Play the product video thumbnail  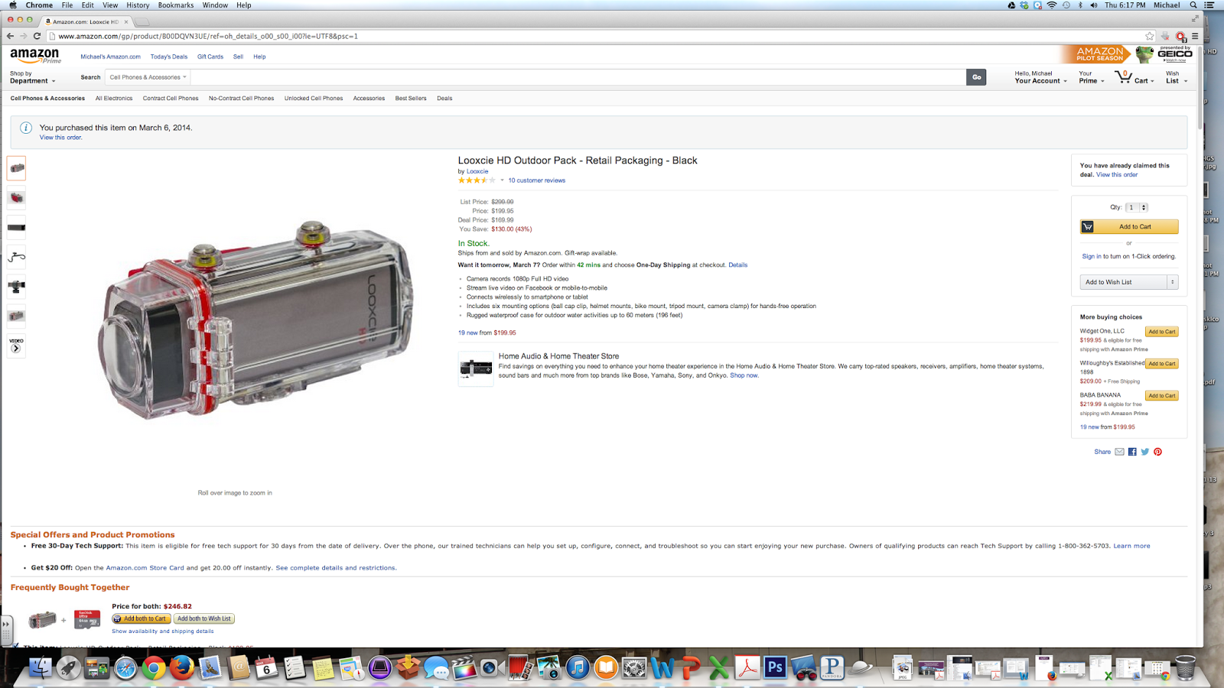[16, 346]
